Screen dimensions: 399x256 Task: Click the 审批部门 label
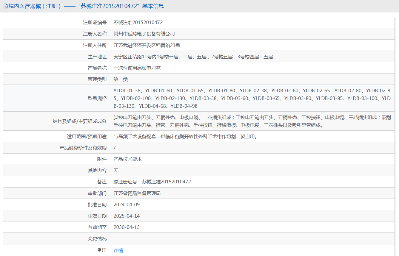[x=97, y=193]
